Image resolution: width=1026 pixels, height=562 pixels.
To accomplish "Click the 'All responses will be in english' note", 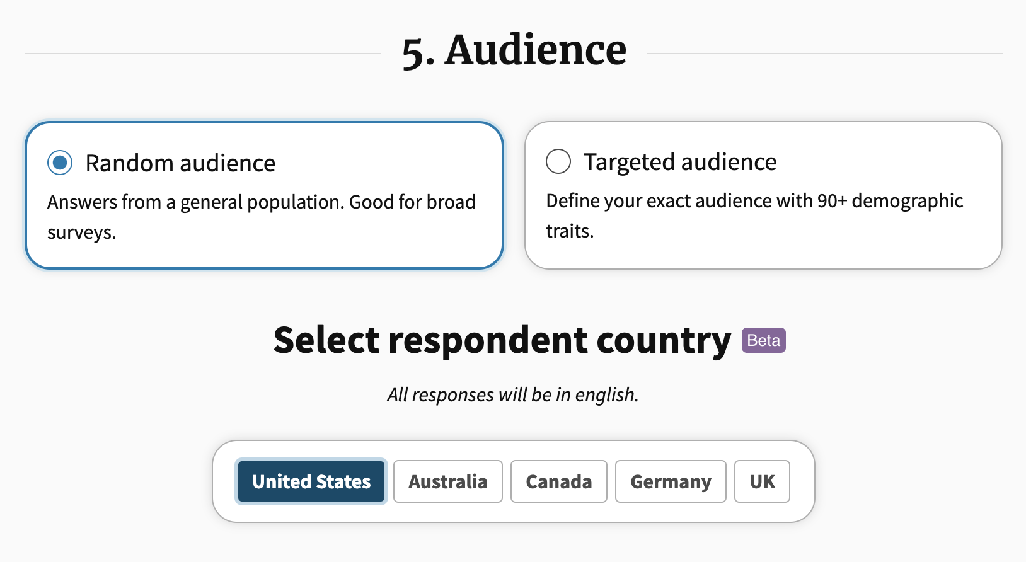I will click(513, 394).
